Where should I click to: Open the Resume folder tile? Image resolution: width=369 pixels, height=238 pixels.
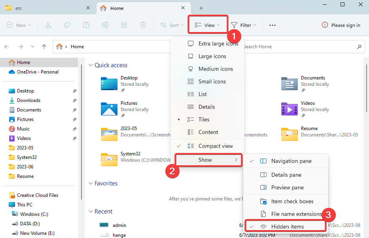pos(320,134)
